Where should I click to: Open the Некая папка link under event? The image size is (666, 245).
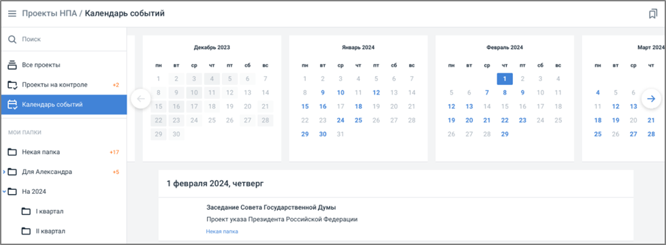[x=222, y=231]
